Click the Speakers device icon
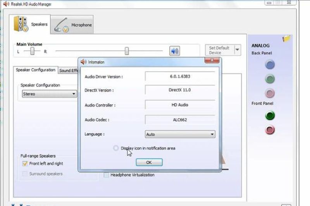This screenshot has width=310, height=206. click(21, 24)
